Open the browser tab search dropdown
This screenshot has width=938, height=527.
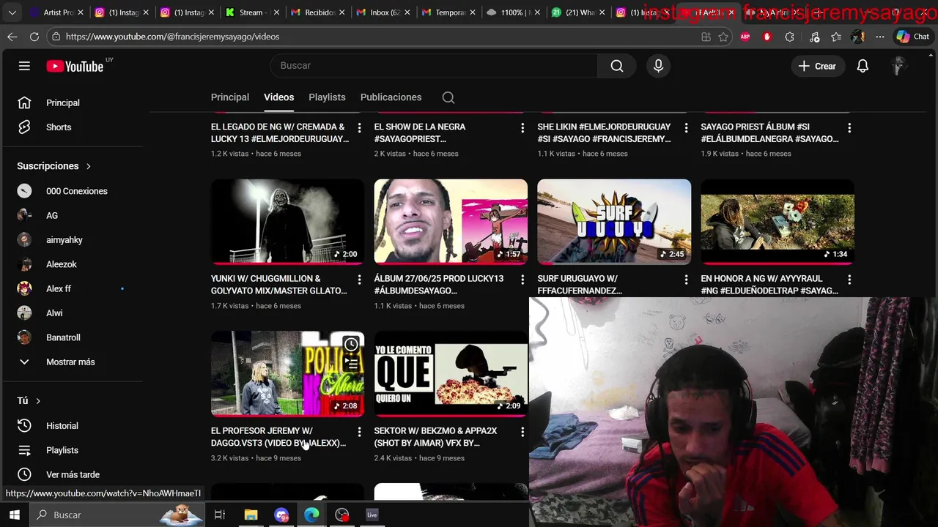(x=12, y=12)
